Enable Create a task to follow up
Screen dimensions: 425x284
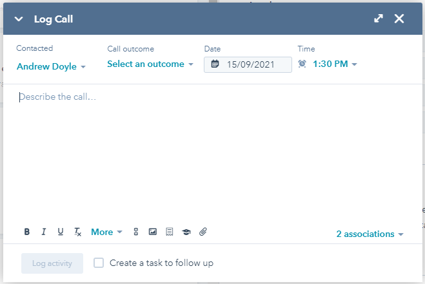[99, 263]
